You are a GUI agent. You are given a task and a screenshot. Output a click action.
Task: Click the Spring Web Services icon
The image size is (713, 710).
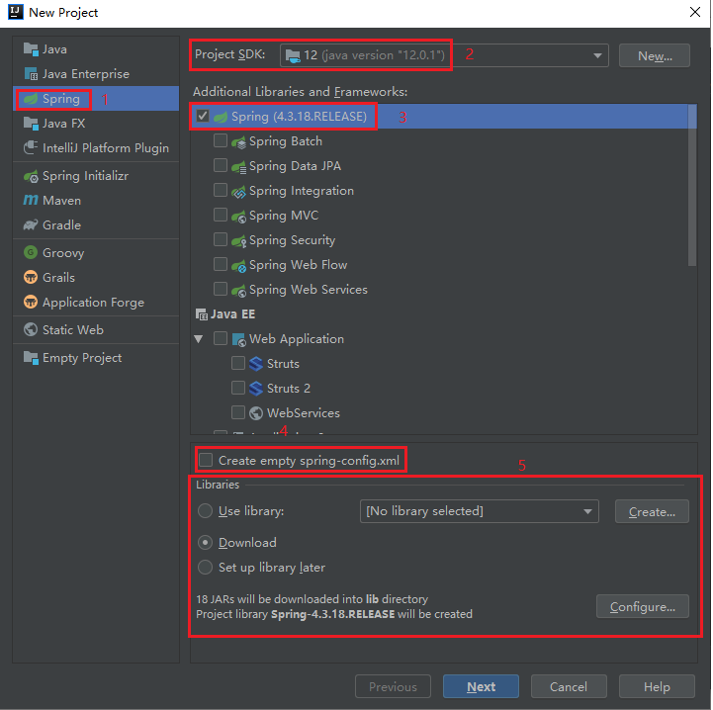coord(238,290)
